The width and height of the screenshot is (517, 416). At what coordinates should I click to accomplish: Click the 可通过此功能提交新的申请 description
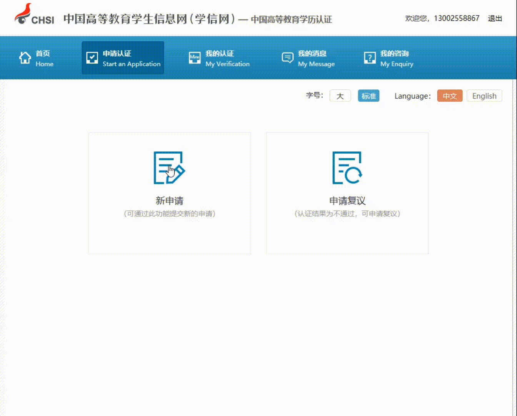[170, 214]
